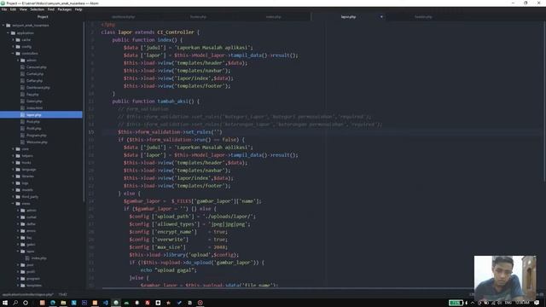Open Visual Studio Code from taskbar
Screen dimensions: 546x307
click(x=105, y=303)
